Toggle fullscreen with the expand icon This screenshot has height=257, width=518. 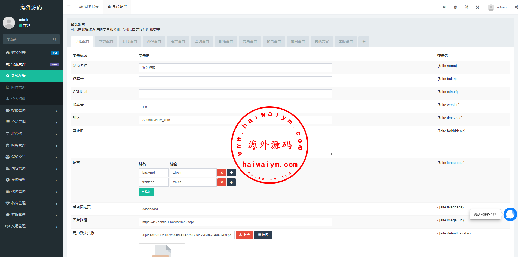[478, 7]
